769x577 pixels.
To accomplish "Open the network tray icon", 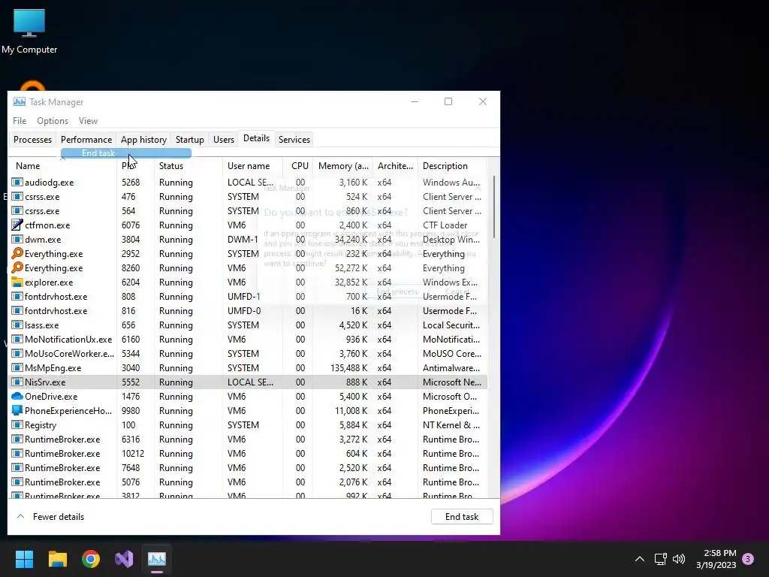I will 660,559.
